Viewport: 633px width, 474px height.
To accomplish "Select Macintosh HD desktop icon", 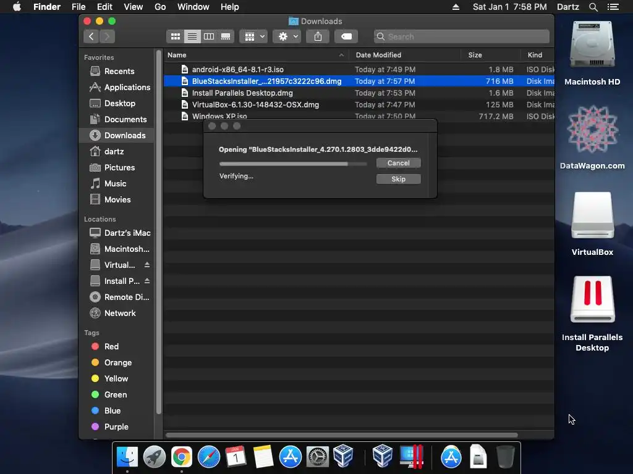I will pos(592,53).
